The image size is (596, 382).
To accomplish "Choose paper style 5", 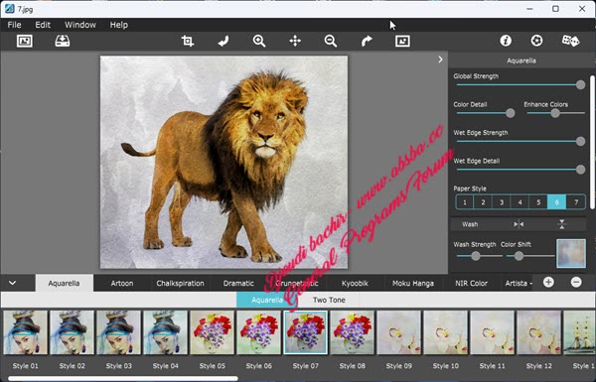I will 538,202.
